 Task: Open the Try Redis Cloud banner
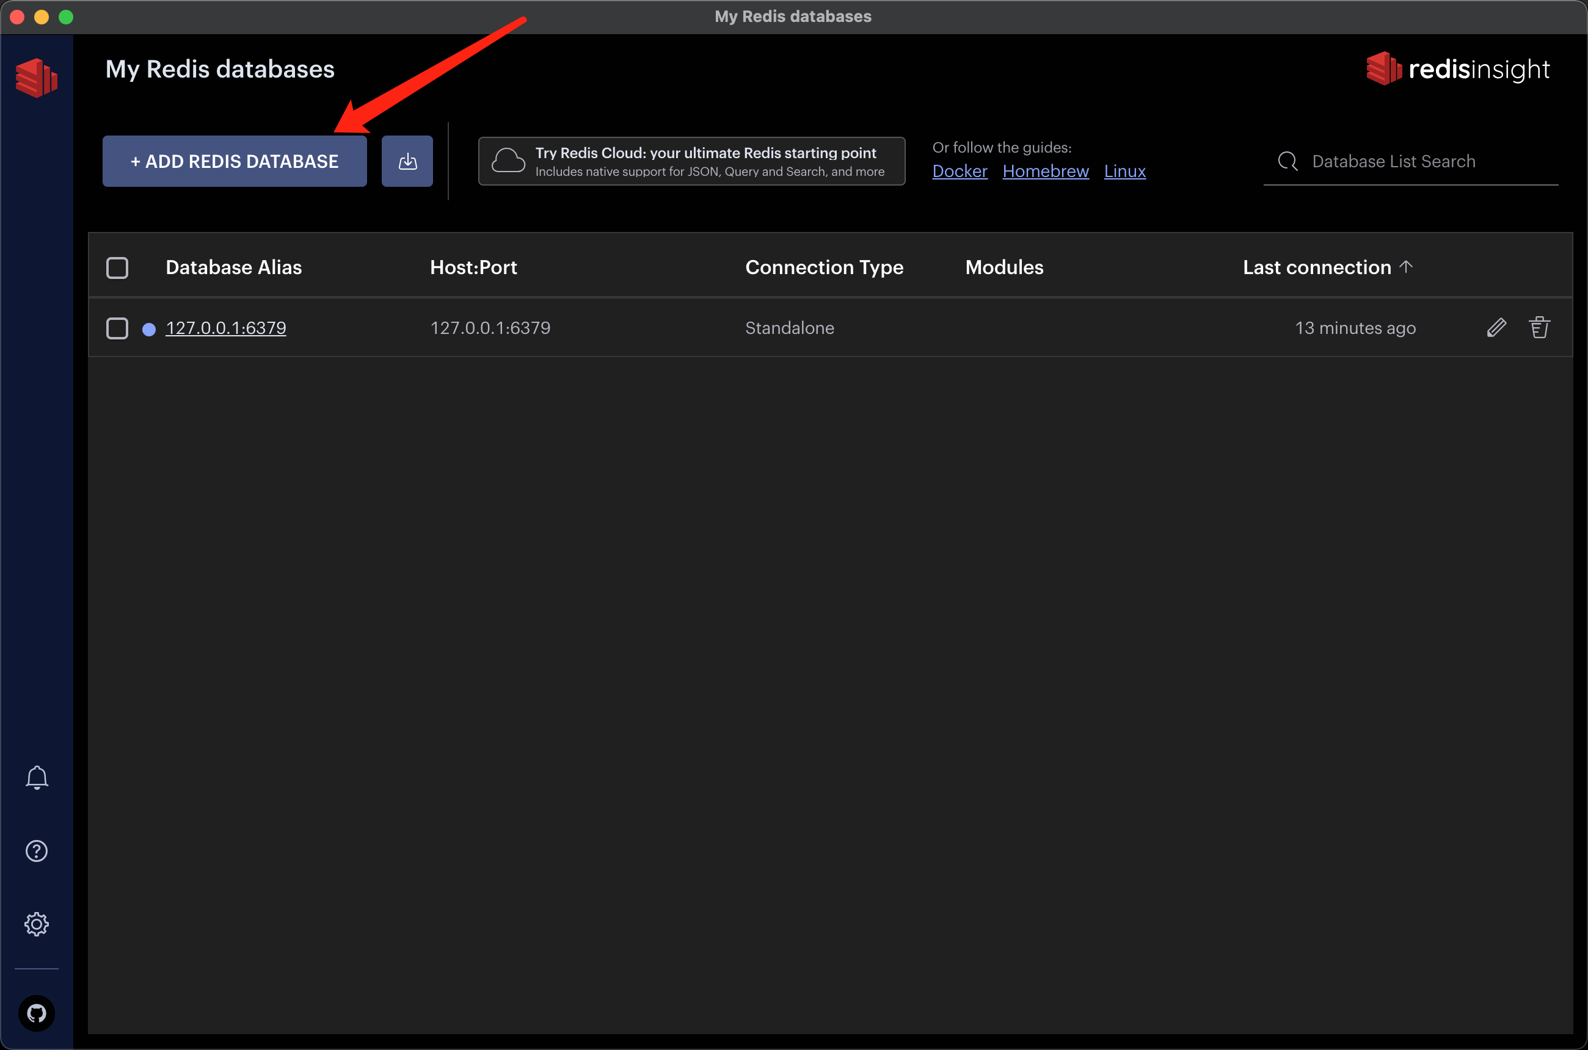pos(691,161)
